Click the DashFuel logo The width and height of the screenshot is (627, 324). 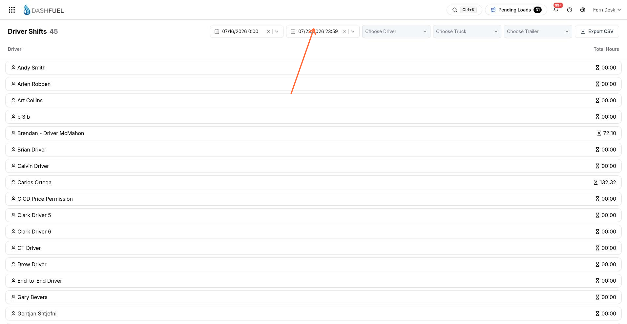click(x=44, y=10)
